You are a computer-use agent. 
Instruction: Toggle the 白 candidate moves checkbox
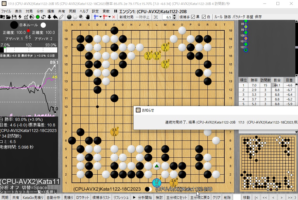coord(204,17)
